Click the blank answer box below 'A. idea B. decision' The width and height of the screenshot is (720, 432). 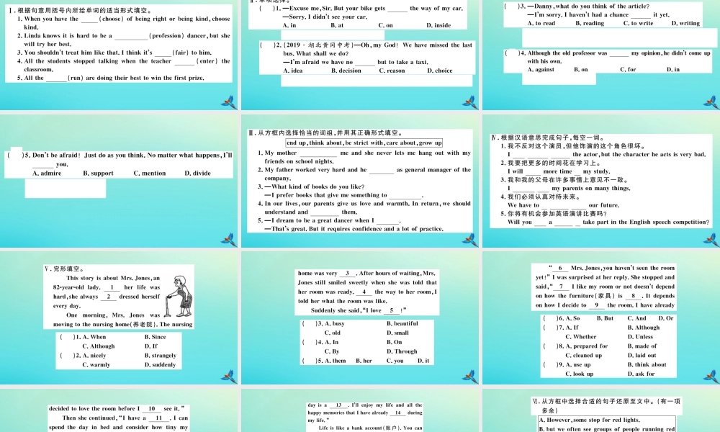click(x=377, y=81)
